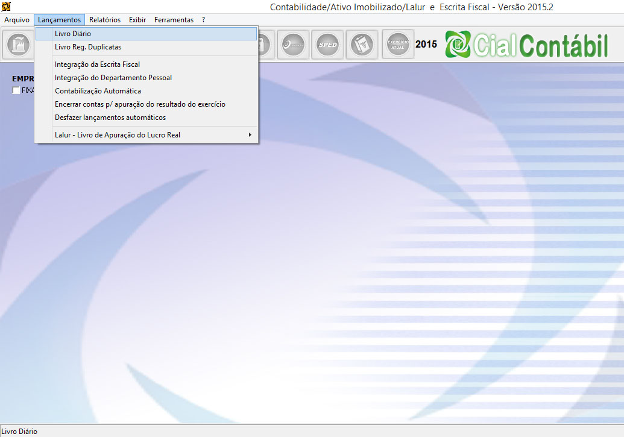This screenshot has width=624, height=437.
Task: Choose Desfazer lançamentos automáticos
Action: [110, 118]
